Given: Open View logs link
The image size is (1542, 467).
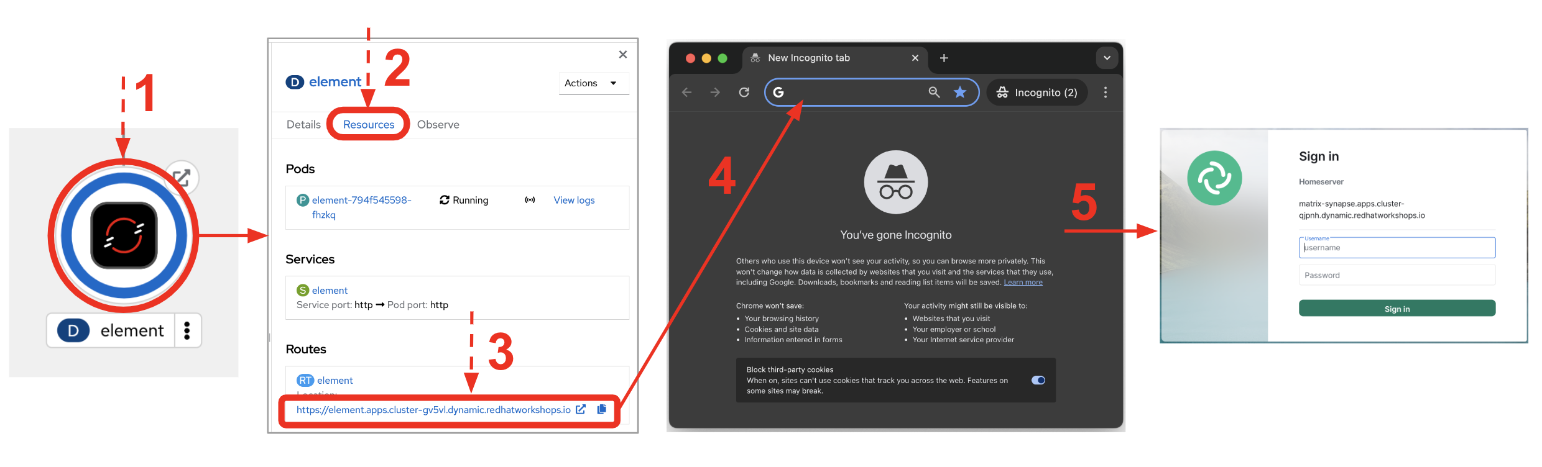Looking at the screenshot, I should point(574,200).
